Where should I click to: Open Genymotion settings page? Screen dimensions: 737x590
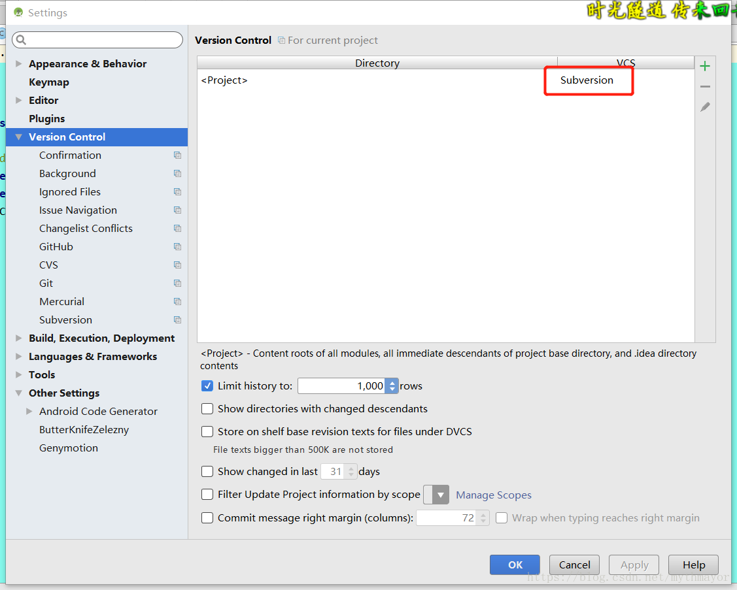[69, 448]
